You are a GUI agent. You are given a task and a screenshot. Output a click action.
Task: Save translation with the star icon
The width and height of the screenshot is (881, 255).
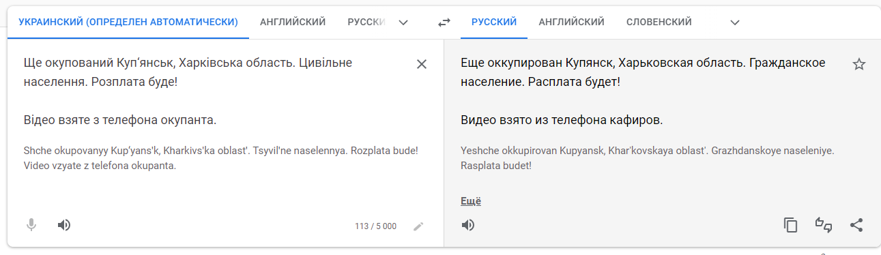point(859,64)
